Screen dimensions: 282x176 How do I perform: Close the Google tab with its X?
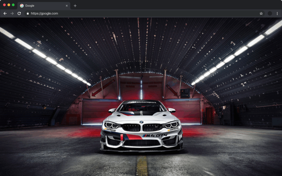click(67, 5)
